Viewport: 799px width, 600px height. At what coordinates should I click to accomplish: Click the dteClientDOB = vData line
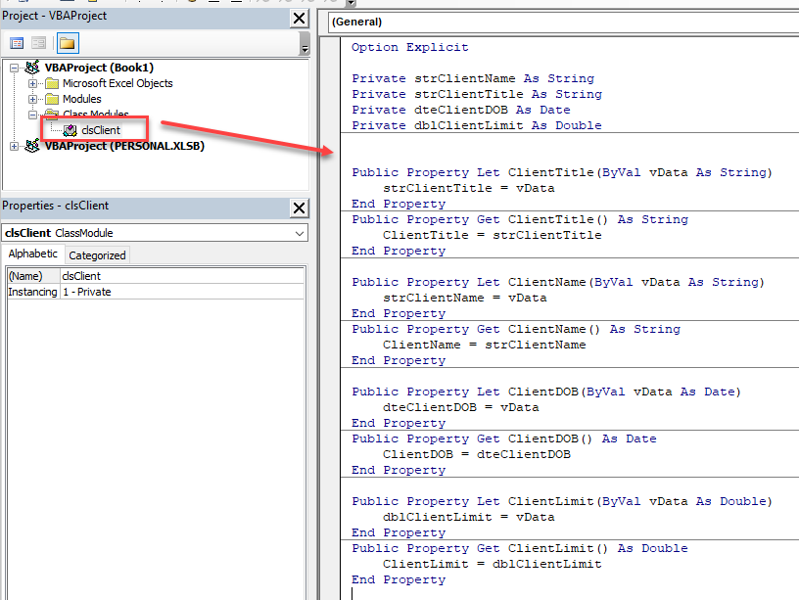click(460, 407)
